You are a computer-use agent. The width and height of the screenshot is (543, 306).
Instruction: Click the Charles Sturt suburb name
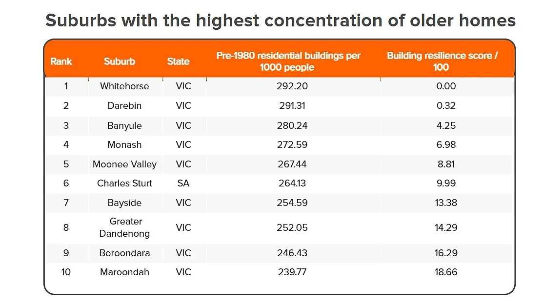tap(125, 184)
